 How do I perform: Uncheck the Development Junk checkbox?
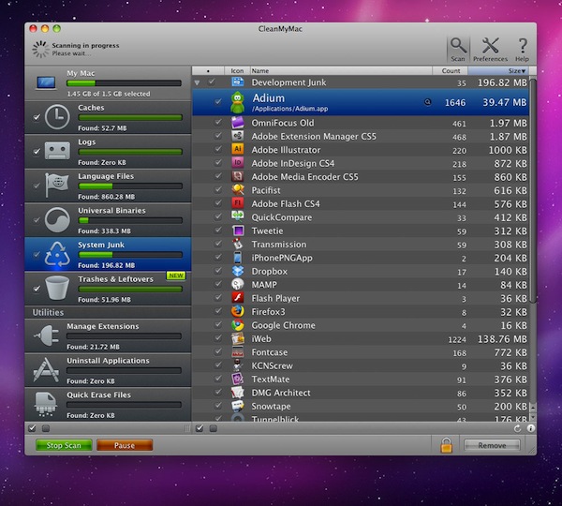(x=212, y=82)
